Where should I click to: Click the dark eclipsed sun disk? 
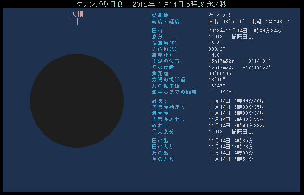click(77, 101)
